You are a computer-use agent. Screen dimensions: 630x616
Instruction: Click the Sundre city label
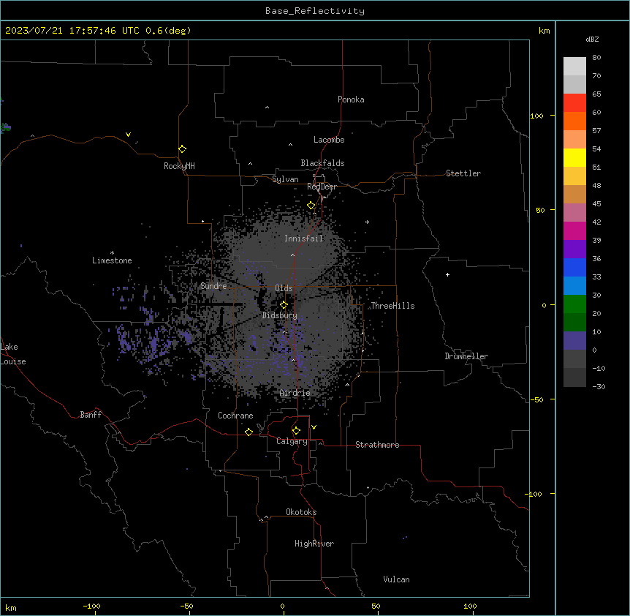tap(213, 286)
